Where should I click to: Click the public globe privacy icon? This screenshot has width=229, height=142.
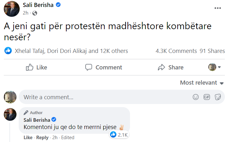point(35,13)
